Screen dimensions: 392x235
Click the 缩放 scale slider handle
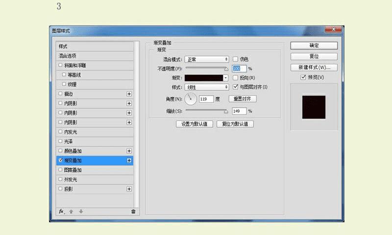coord(226,112)
